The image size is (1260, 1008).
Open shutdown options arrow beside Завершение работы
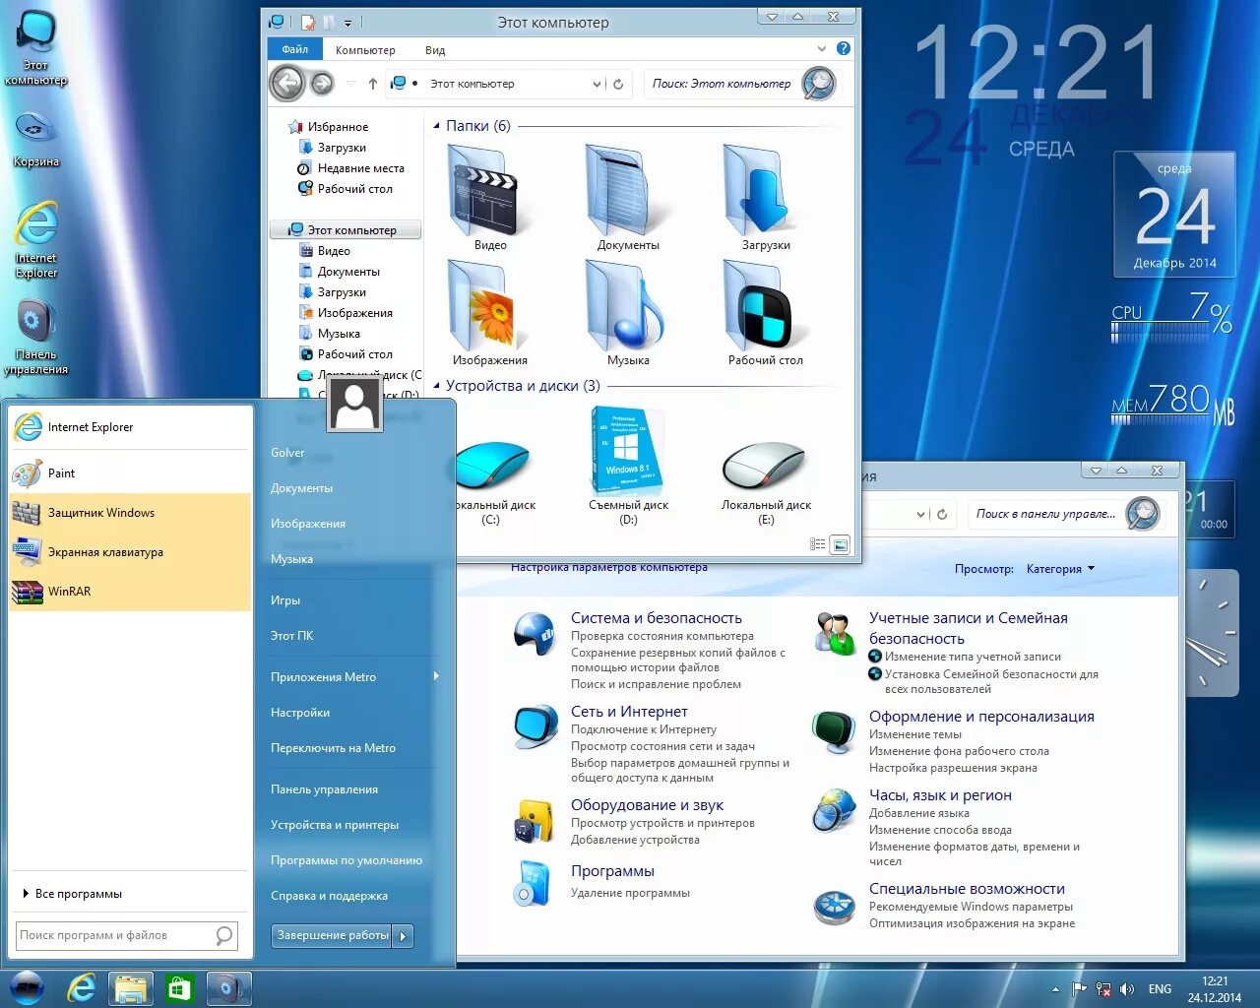click(403, 936)
